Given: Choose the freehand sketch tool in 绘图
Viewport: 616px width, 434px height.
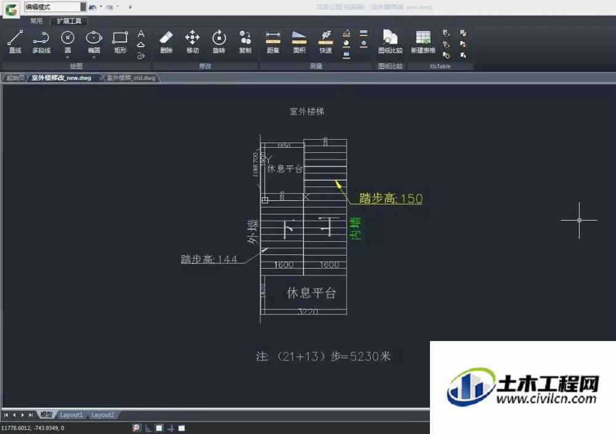Looking at the screenshot, I should (141, 56).
